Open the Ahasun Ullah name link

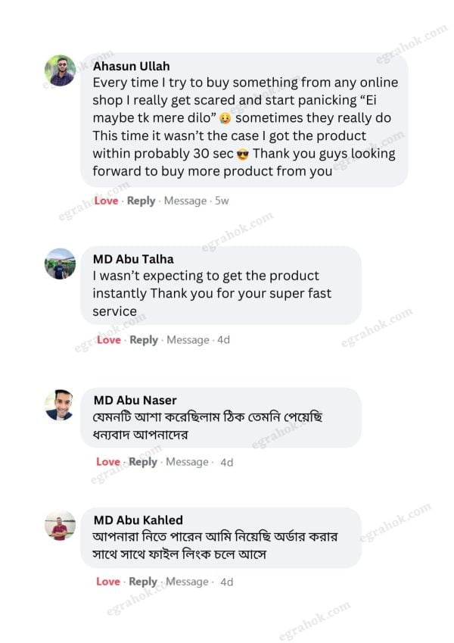[x=131, y=66]
